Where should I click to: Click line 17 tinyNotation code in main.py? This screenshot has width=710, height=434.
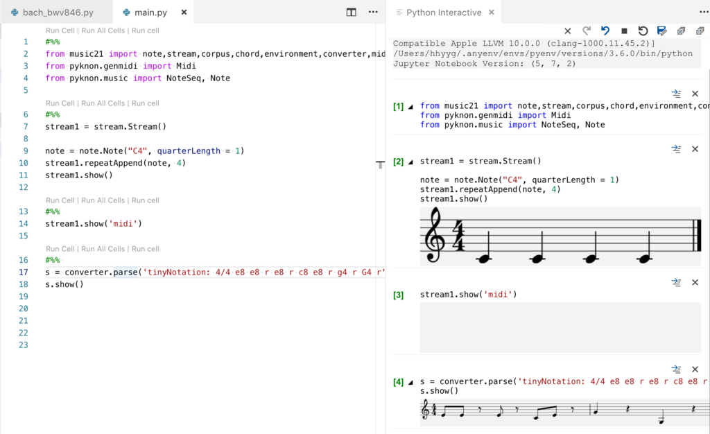pos(208,272)
